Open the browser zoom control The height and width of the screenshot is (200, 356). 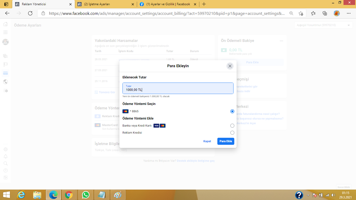tap(291, 13)
